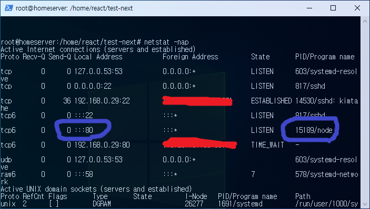Click the scrollbar up arrow
Screen dimensions: 370x209
pos(365,21)
